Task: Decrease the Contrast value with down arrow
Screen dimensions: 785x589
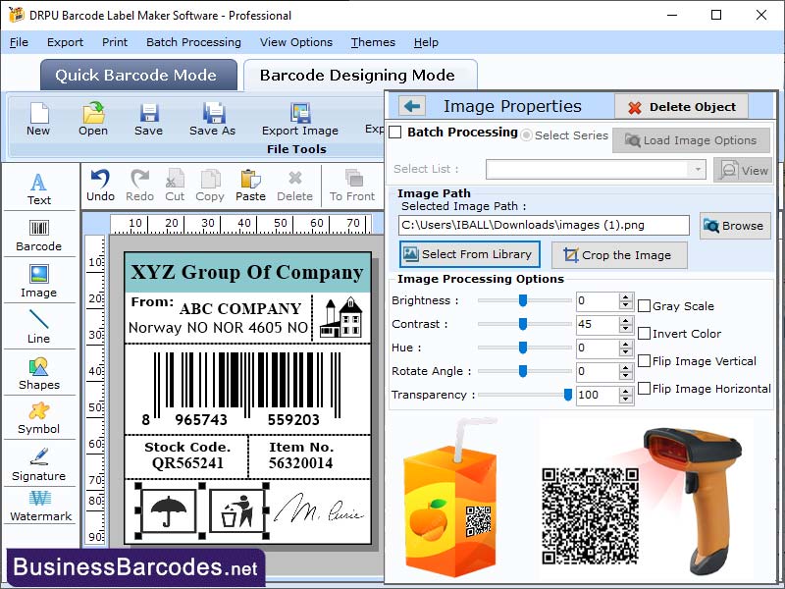Action: [625, 329]
